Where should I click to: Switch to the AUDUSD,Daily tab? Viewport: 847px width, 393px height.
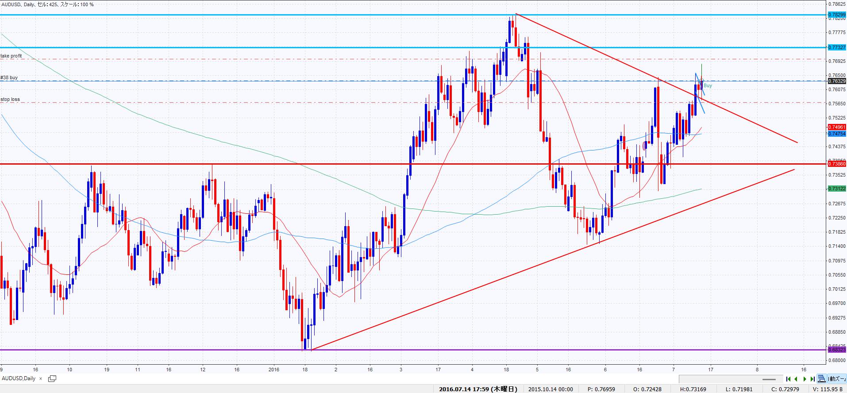coord(19,378)
